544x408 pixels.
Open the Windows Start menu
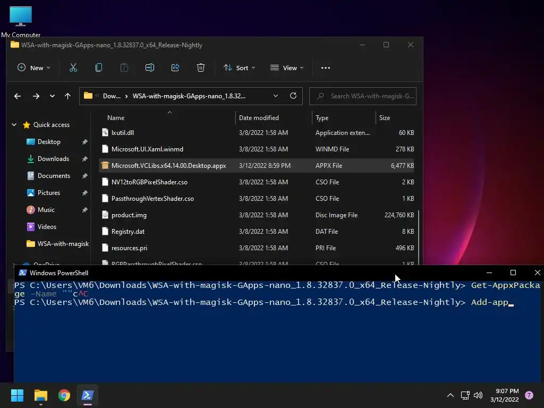click(x=17, y=395)
